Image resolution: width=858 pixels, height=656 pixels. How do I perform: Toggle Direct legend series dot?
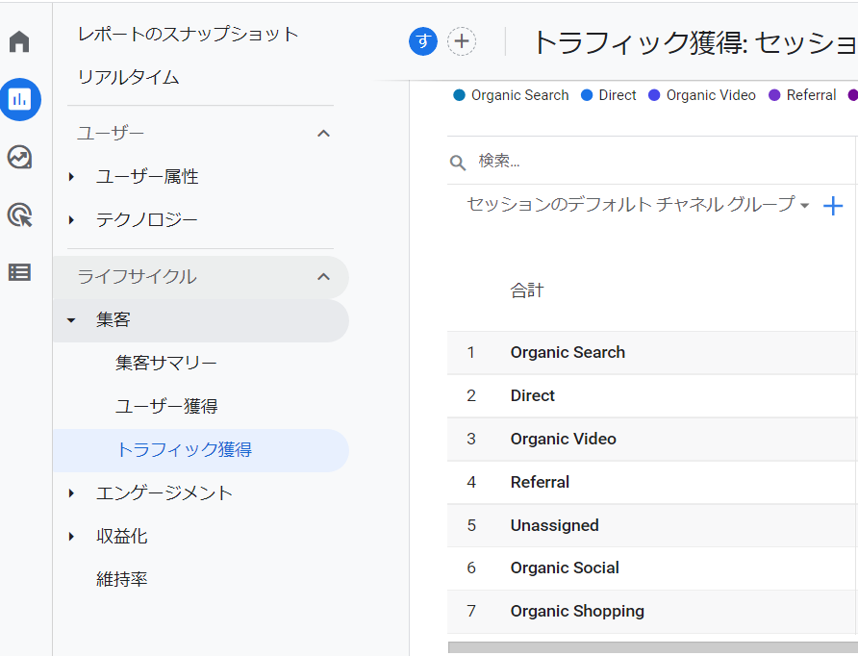pos(587,95)
